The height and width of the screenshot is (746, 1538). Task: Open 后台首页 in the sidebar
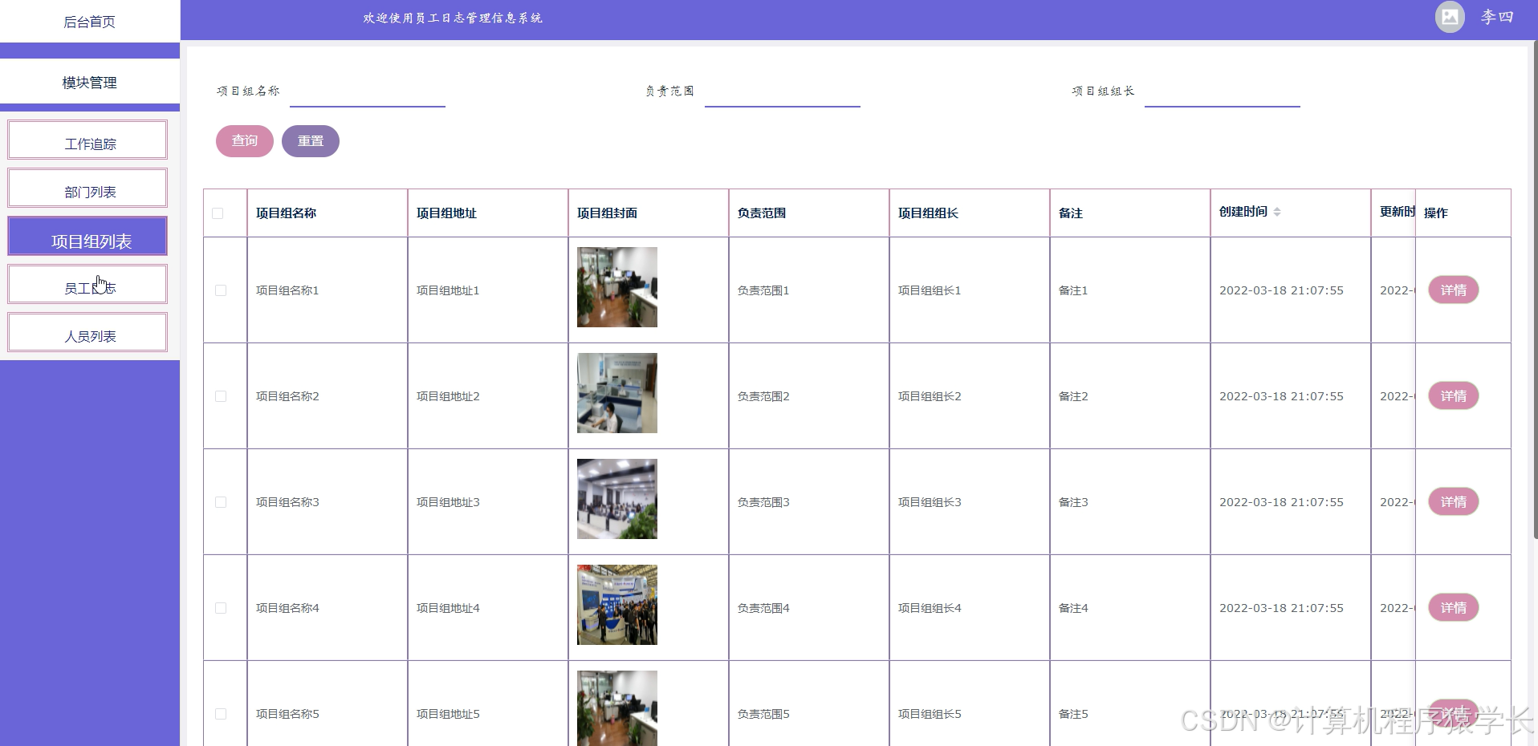(x=90, y=22)
